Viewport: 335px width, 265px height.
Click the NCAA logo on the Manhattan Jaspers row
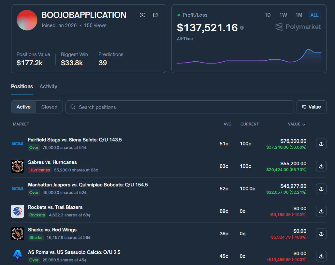tap(18, 189)
